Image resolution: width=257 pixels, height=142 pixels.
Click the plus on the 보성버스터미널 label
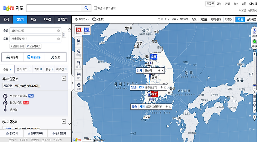167,107
